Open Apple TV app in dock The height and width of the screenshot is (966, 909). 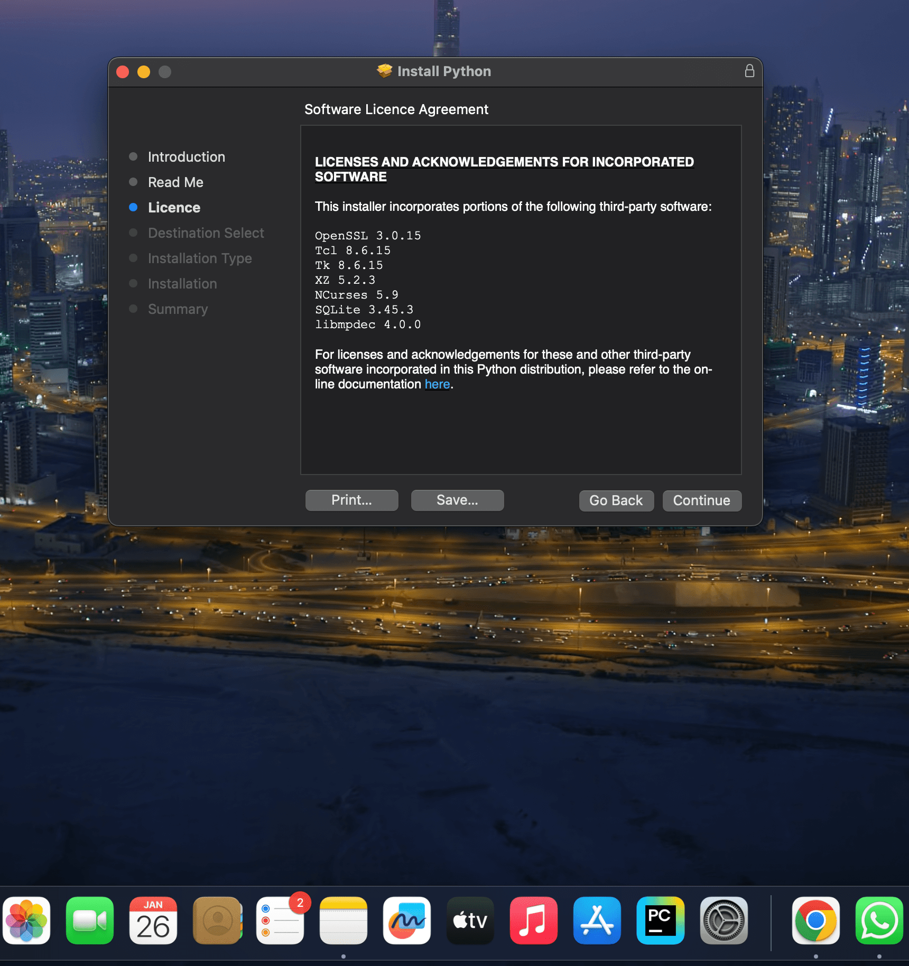[470, 920]
